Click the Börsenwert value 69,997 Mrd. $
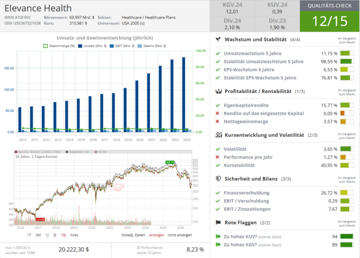Screen dimensions: 360x258 point(82,17)
